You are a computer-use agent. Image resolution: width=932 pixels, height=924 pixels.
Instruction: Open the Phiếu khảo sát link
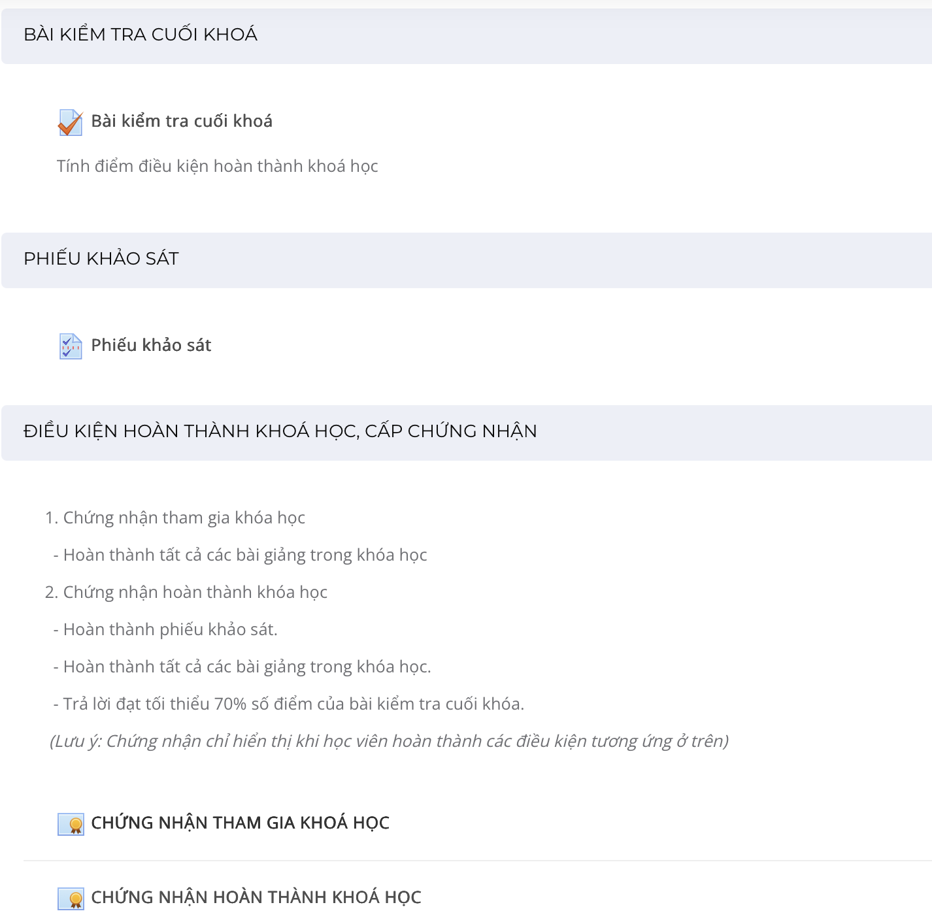click(151, 345)
